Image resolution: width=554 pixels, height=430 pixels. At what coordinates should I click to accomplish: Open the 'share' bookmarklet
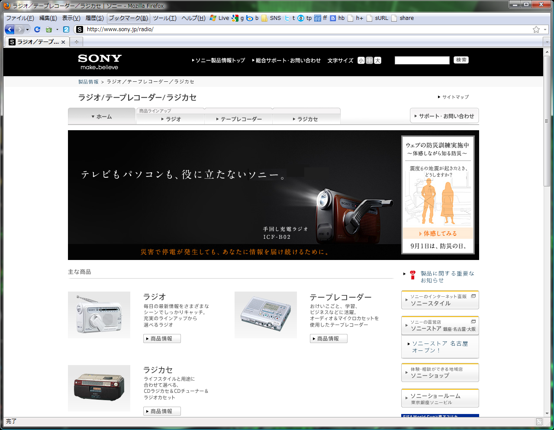pyautogui.click(x=403, y=18)
